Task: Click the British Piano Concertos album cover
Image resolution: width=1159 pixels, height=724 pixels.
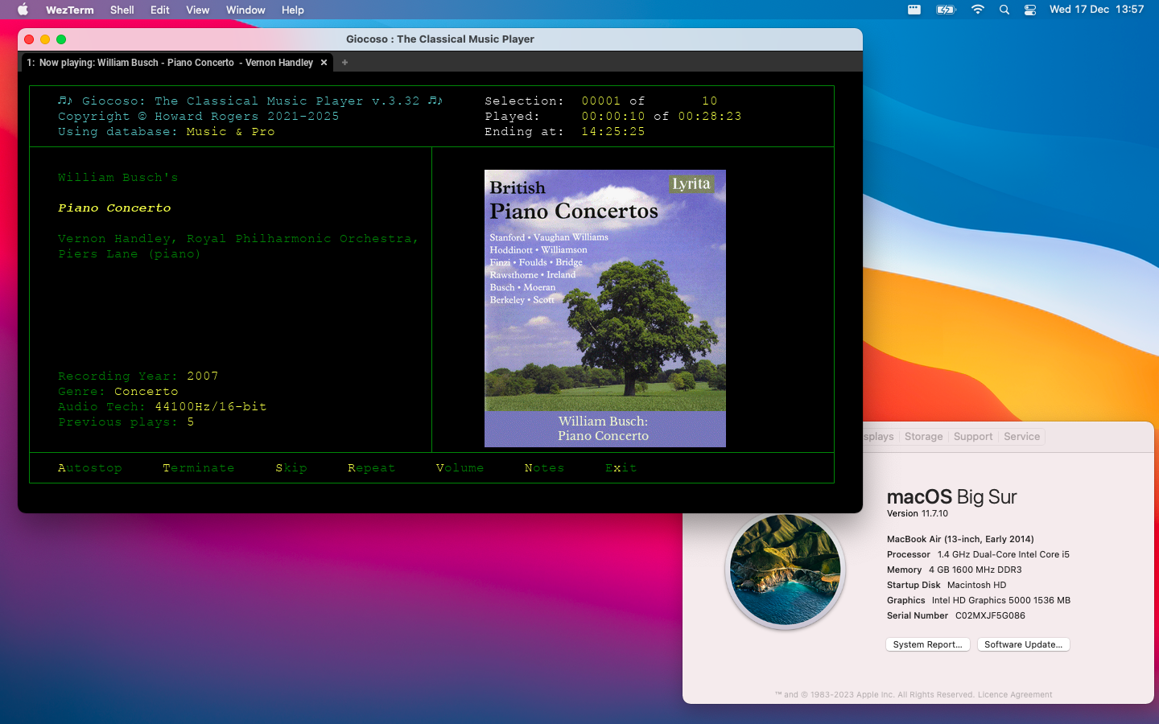Action: [x=604, y=308]
